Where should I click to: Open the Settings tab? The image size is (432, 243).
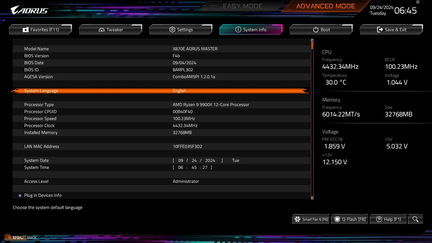(x=181, y=30)
